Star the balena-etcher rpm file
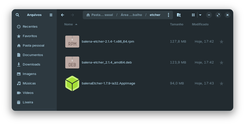This screenshot has width=245, height=125. tap(221, 42)
